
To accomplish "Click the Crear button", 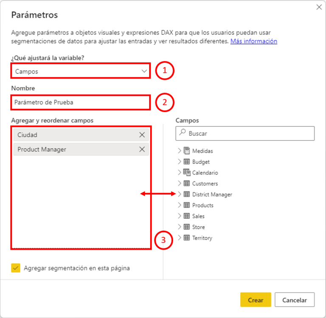I will (256, 300).
